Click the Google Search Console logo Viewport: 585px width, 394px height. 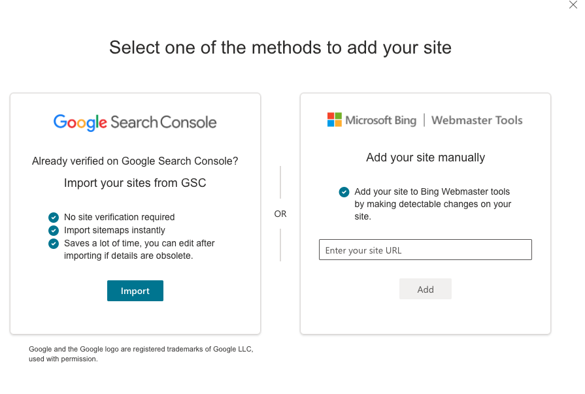pyautogui.click(x=135, y=122)
